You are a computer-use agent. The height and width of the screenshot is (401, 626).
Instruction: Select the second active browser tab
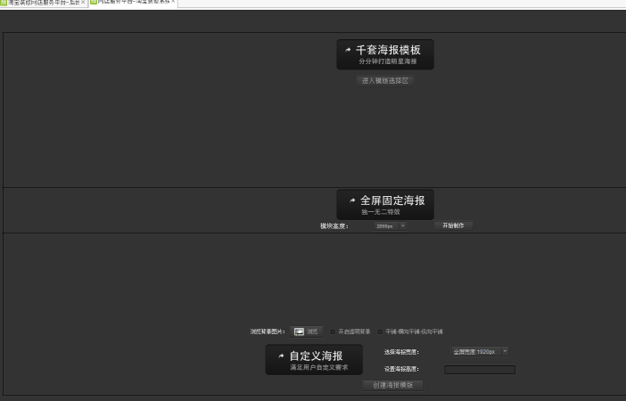tap(131, 4)
